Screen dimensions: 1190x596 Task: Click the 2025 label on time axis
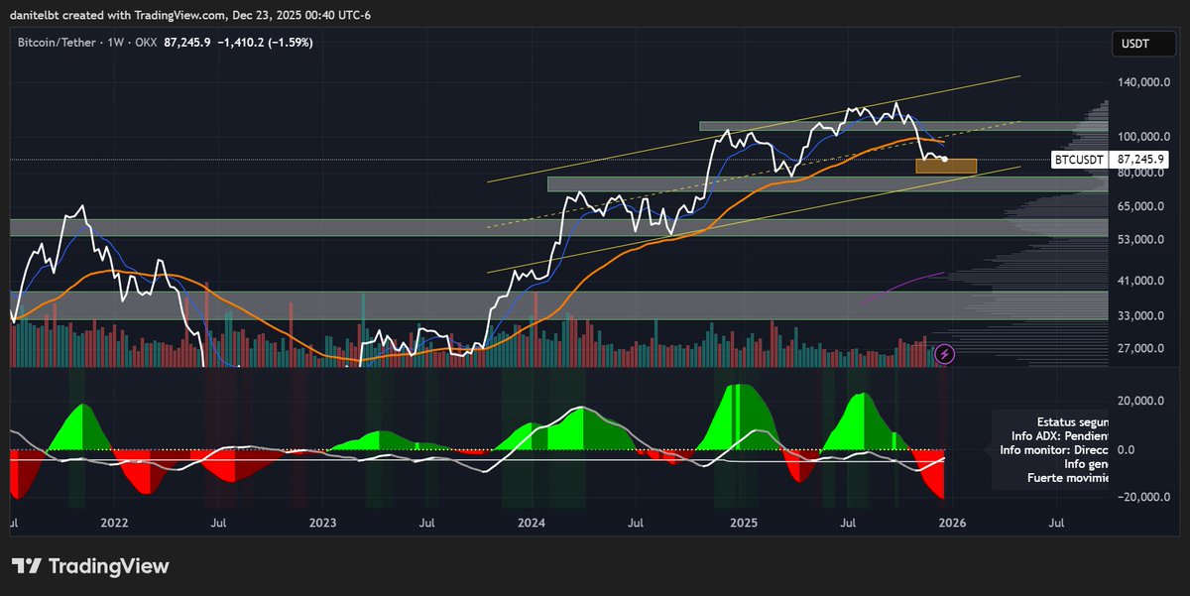coord(743,522)
